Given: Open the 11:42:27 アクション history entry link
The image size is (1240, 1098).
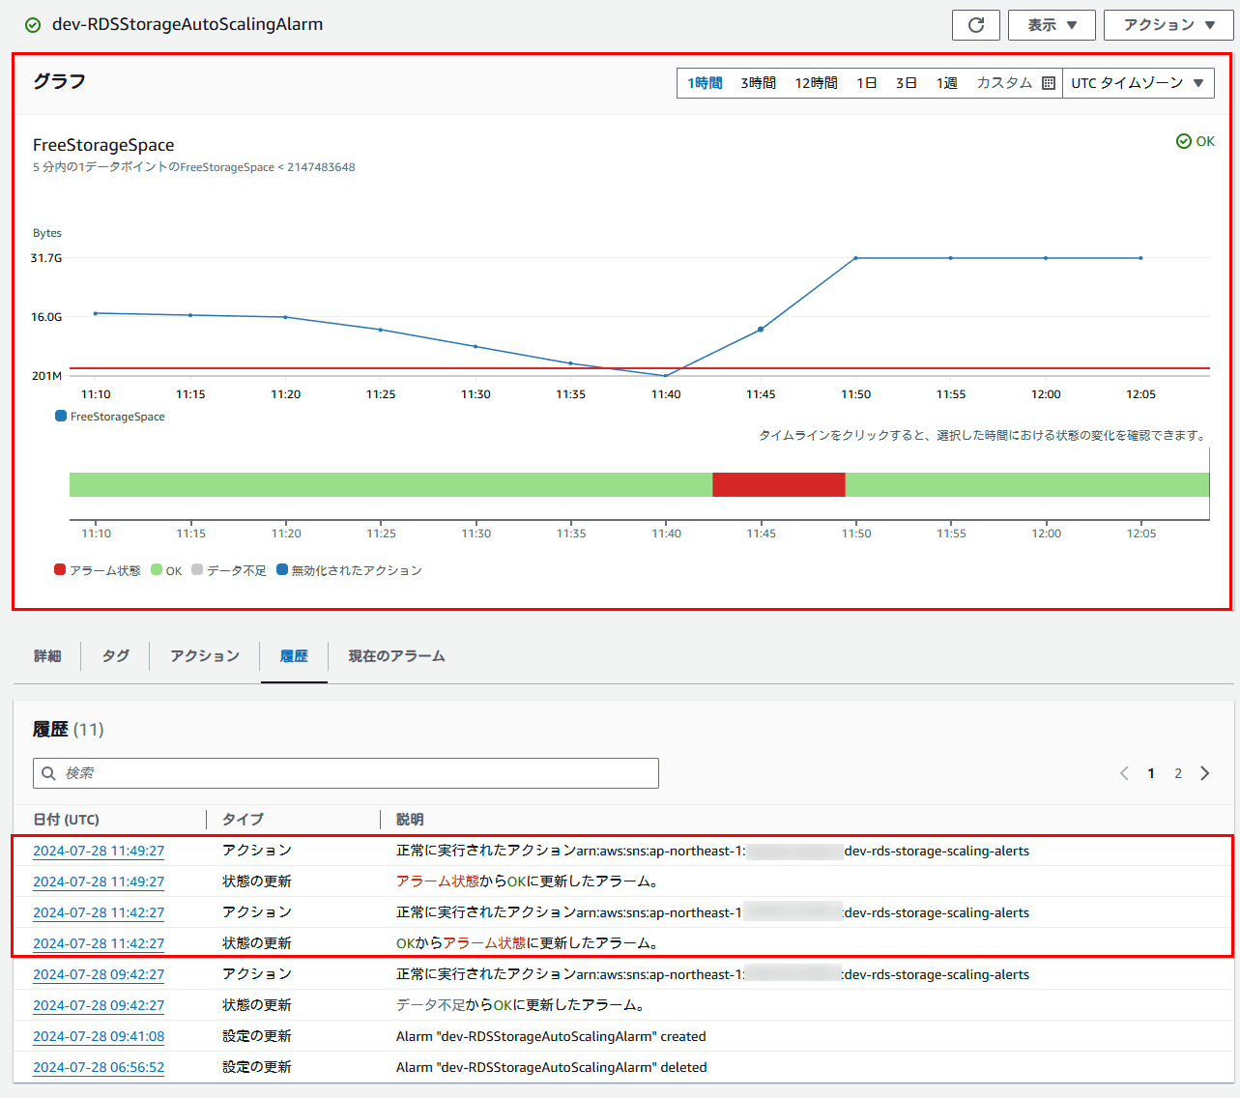Looking at the screenshot, I should click(99, 913).
